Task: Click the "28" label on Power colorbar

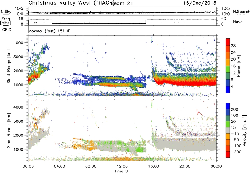Action: pos(233,46)
